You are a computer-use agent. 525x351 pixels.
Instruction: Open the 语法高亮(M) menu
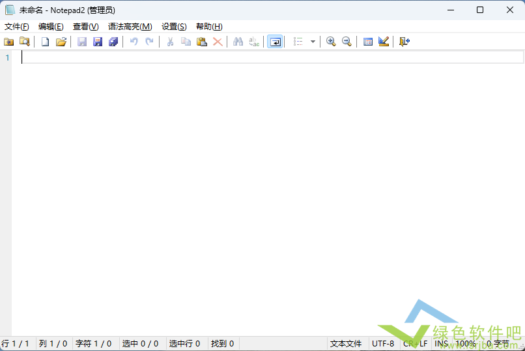coord(130,27)
